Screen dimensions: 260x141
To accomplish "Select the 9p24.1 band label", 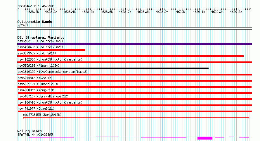I will coord(23,25).
